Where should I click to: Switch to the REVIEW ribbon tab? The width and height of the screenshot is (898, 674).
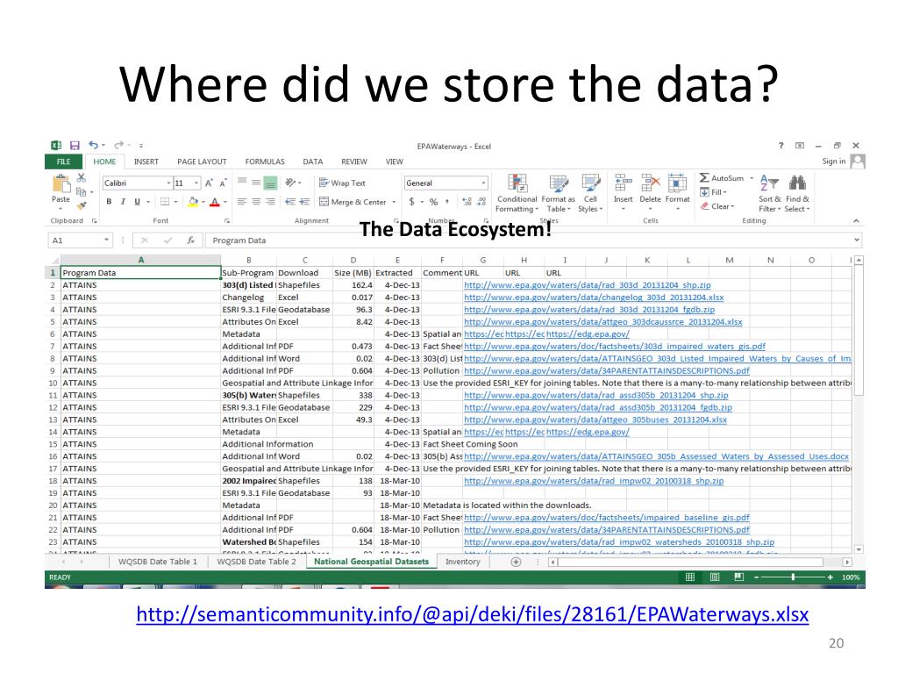pyautogui.click(x=354, y=161)
